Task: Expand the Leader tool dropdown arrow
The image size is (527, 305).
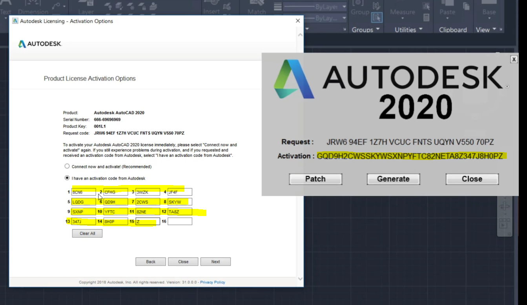Action: pos(64,6)
